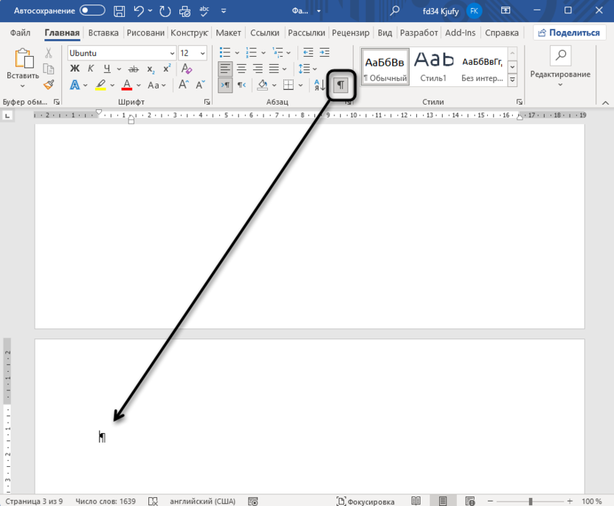Click the search magnifier in title bar

click(x=395, y=10)
